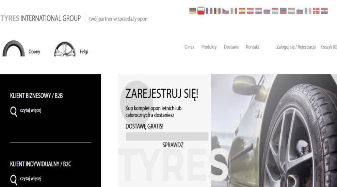Image resolution: width=337 pixels, height=187 pixels.
Task: Choose the Hungarian flag
Action: tap(291, 11)
